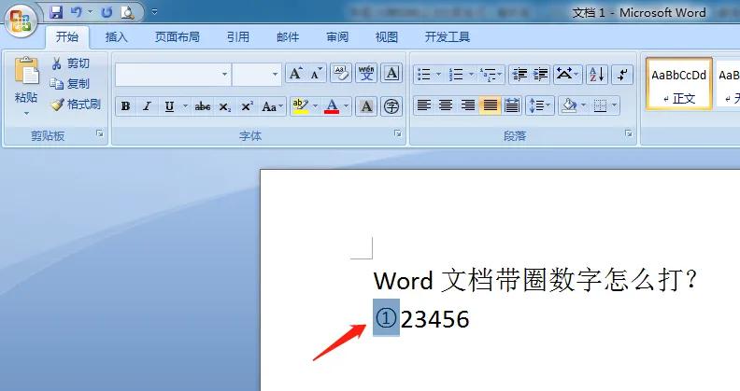740x391 pixels.
Task: Grow the font size
Action: click(x=296, y=74)
